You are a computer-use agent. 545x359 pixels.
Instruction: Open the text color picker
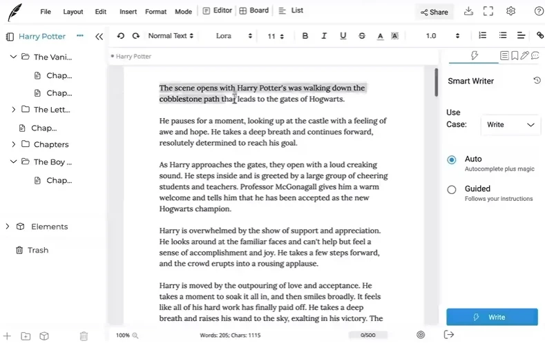pyautogui.click(x=380, y=36)
